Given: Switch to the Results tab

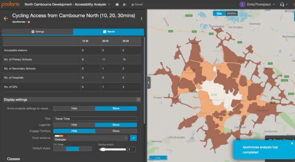Looking at the screenshot, I should coord(109,32).
